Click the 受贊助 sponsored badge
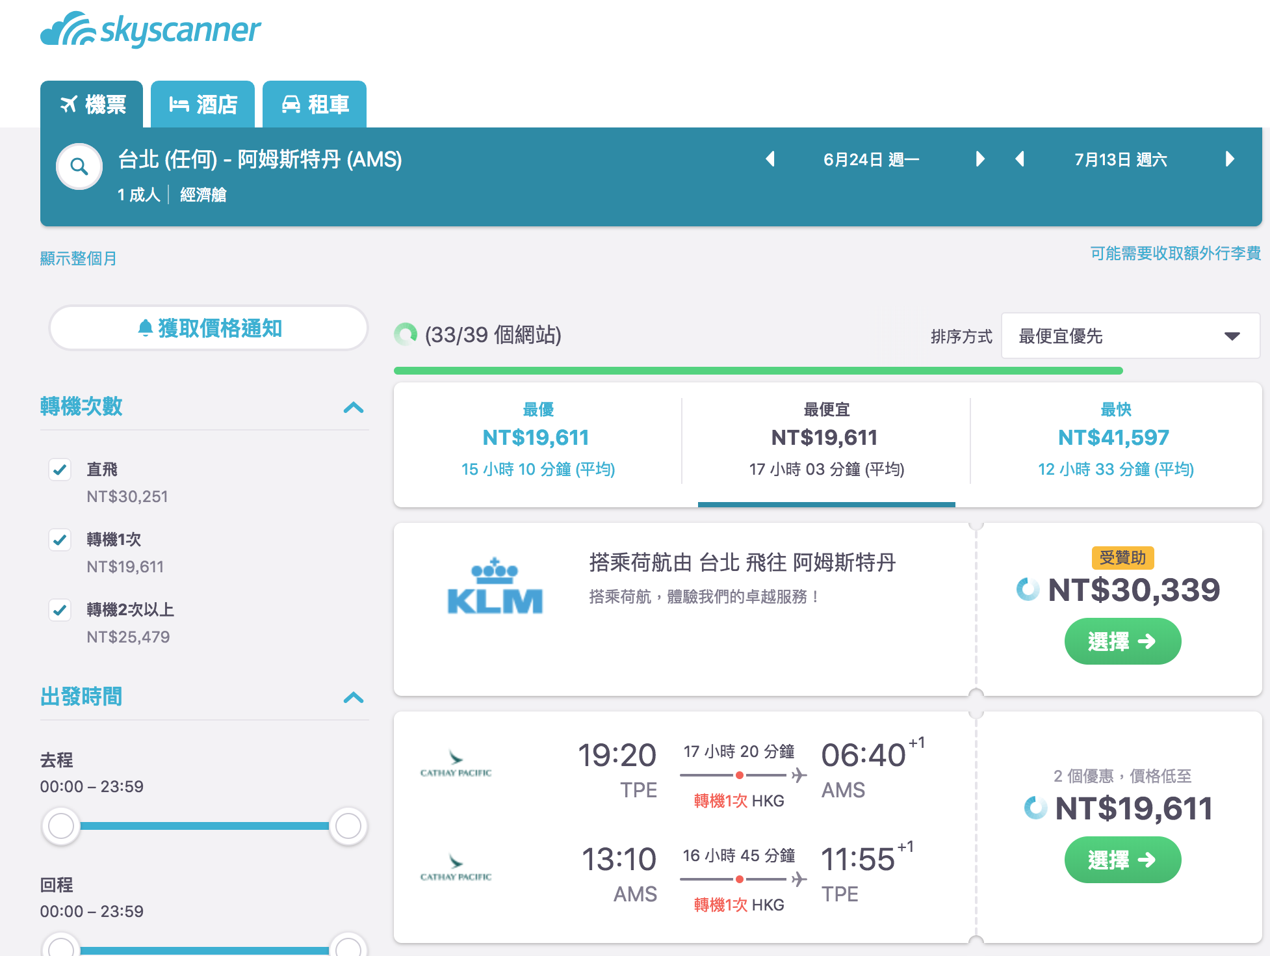 1122,557
